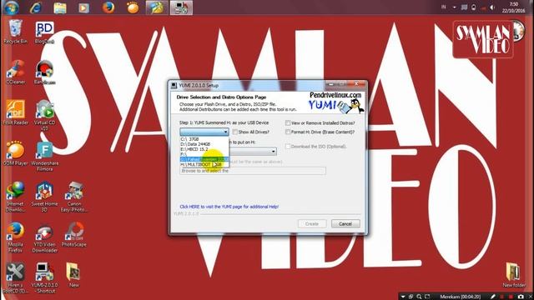Open Recycle Bin desktop icon

15,32
